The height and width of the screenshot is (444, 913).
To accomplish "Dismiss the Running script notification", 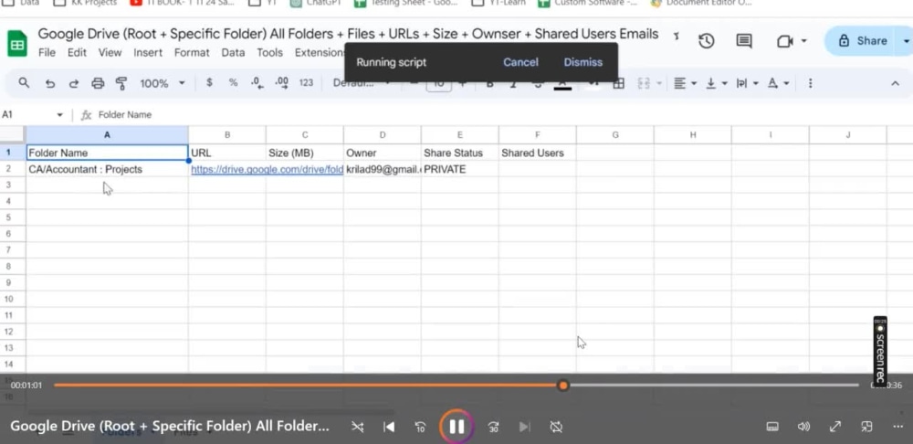I will pyautogui.click(x=582, y=62).
